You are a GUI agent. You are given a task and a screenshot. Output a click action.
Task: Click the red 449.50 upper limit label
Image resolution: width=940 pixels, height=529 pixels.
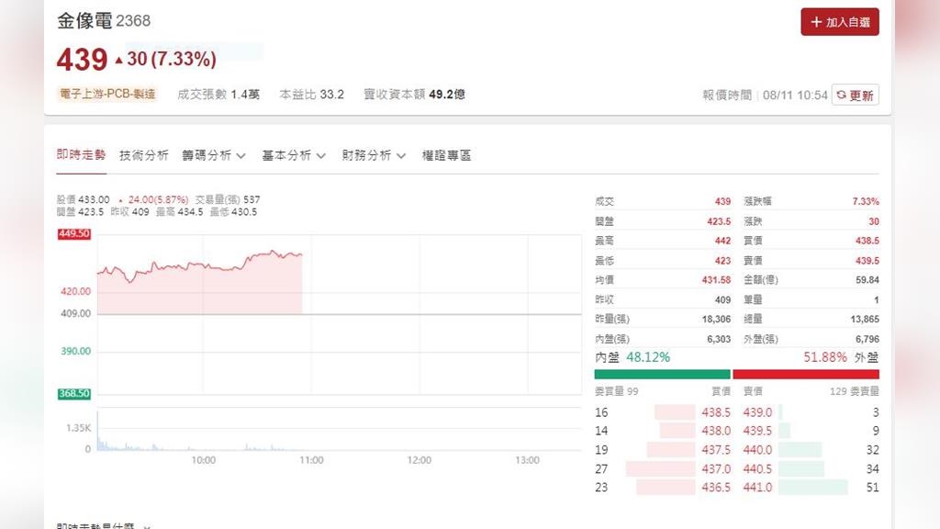74,234
